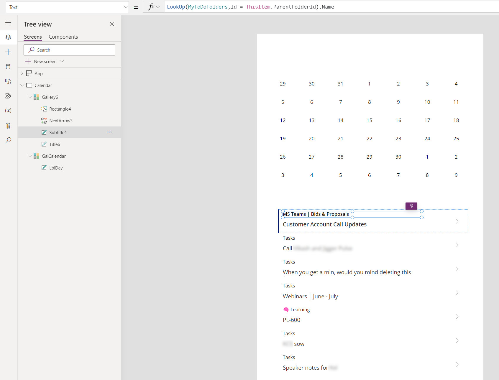499x380 pixels.
Task: Select the Screens tab
Action: (32, 37)
